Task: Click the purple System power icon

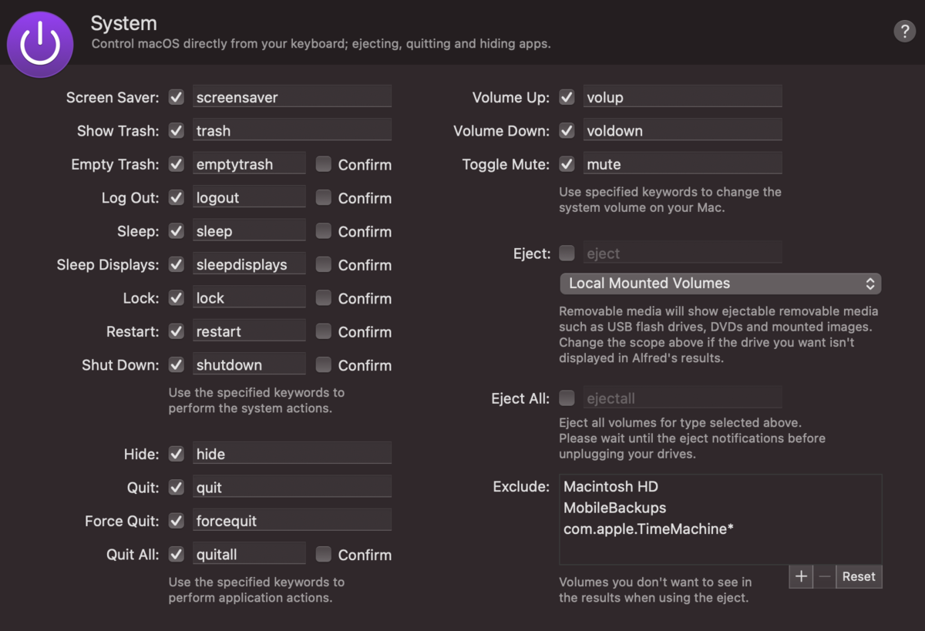Action: (40, 45)
